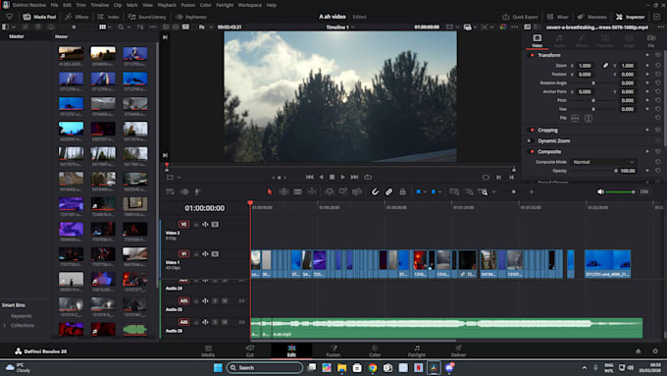Click the Replace Clip icon
The image size is (667, 376).
pyautogui.click(x=357, y=192)
